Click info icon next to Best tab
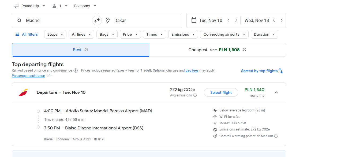Image resolution: width=348 pixels, height=157 pixels. tap(86, 50)
